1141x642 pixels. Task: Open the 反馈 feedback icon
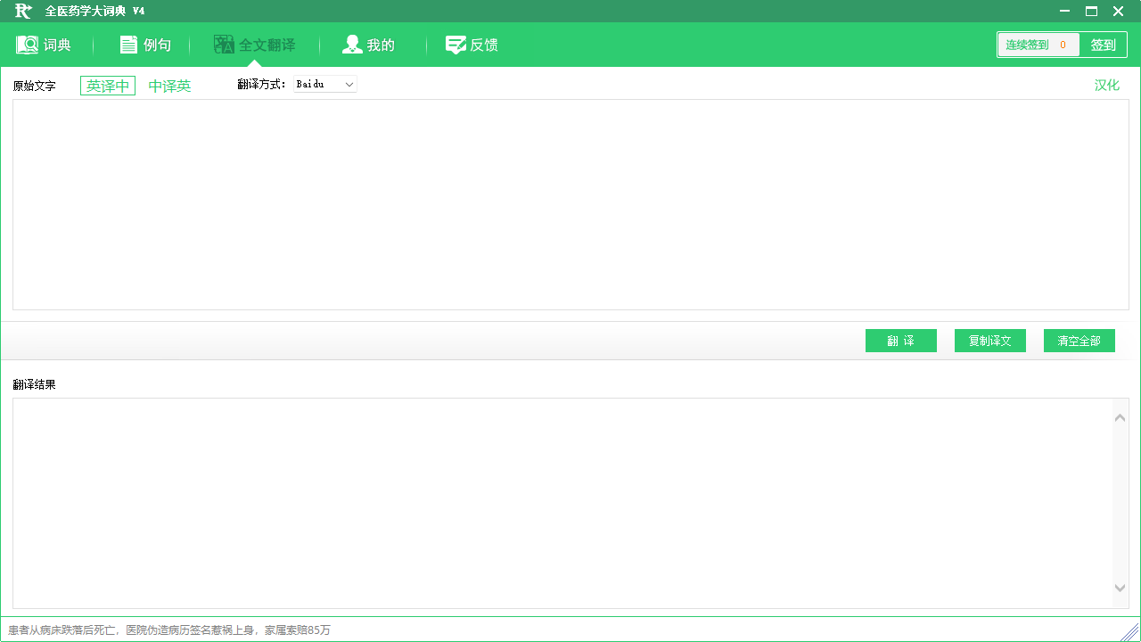click(x=456, y=45)
